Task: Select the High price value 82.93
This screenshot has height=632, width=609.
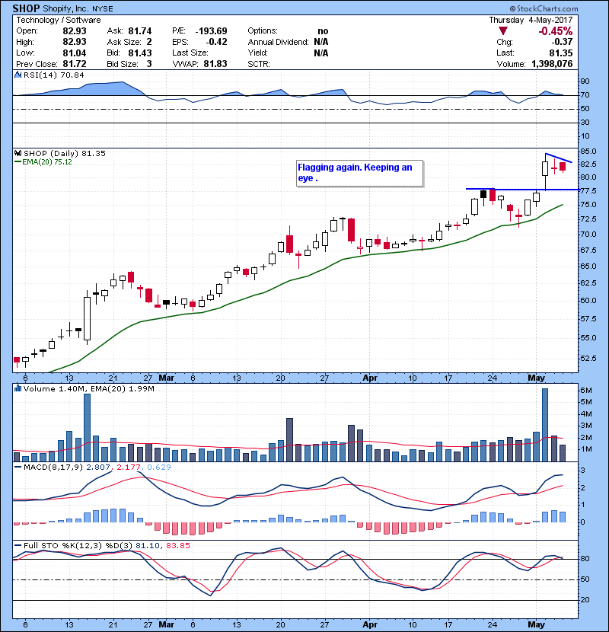Action: click(x=75, y=42)
